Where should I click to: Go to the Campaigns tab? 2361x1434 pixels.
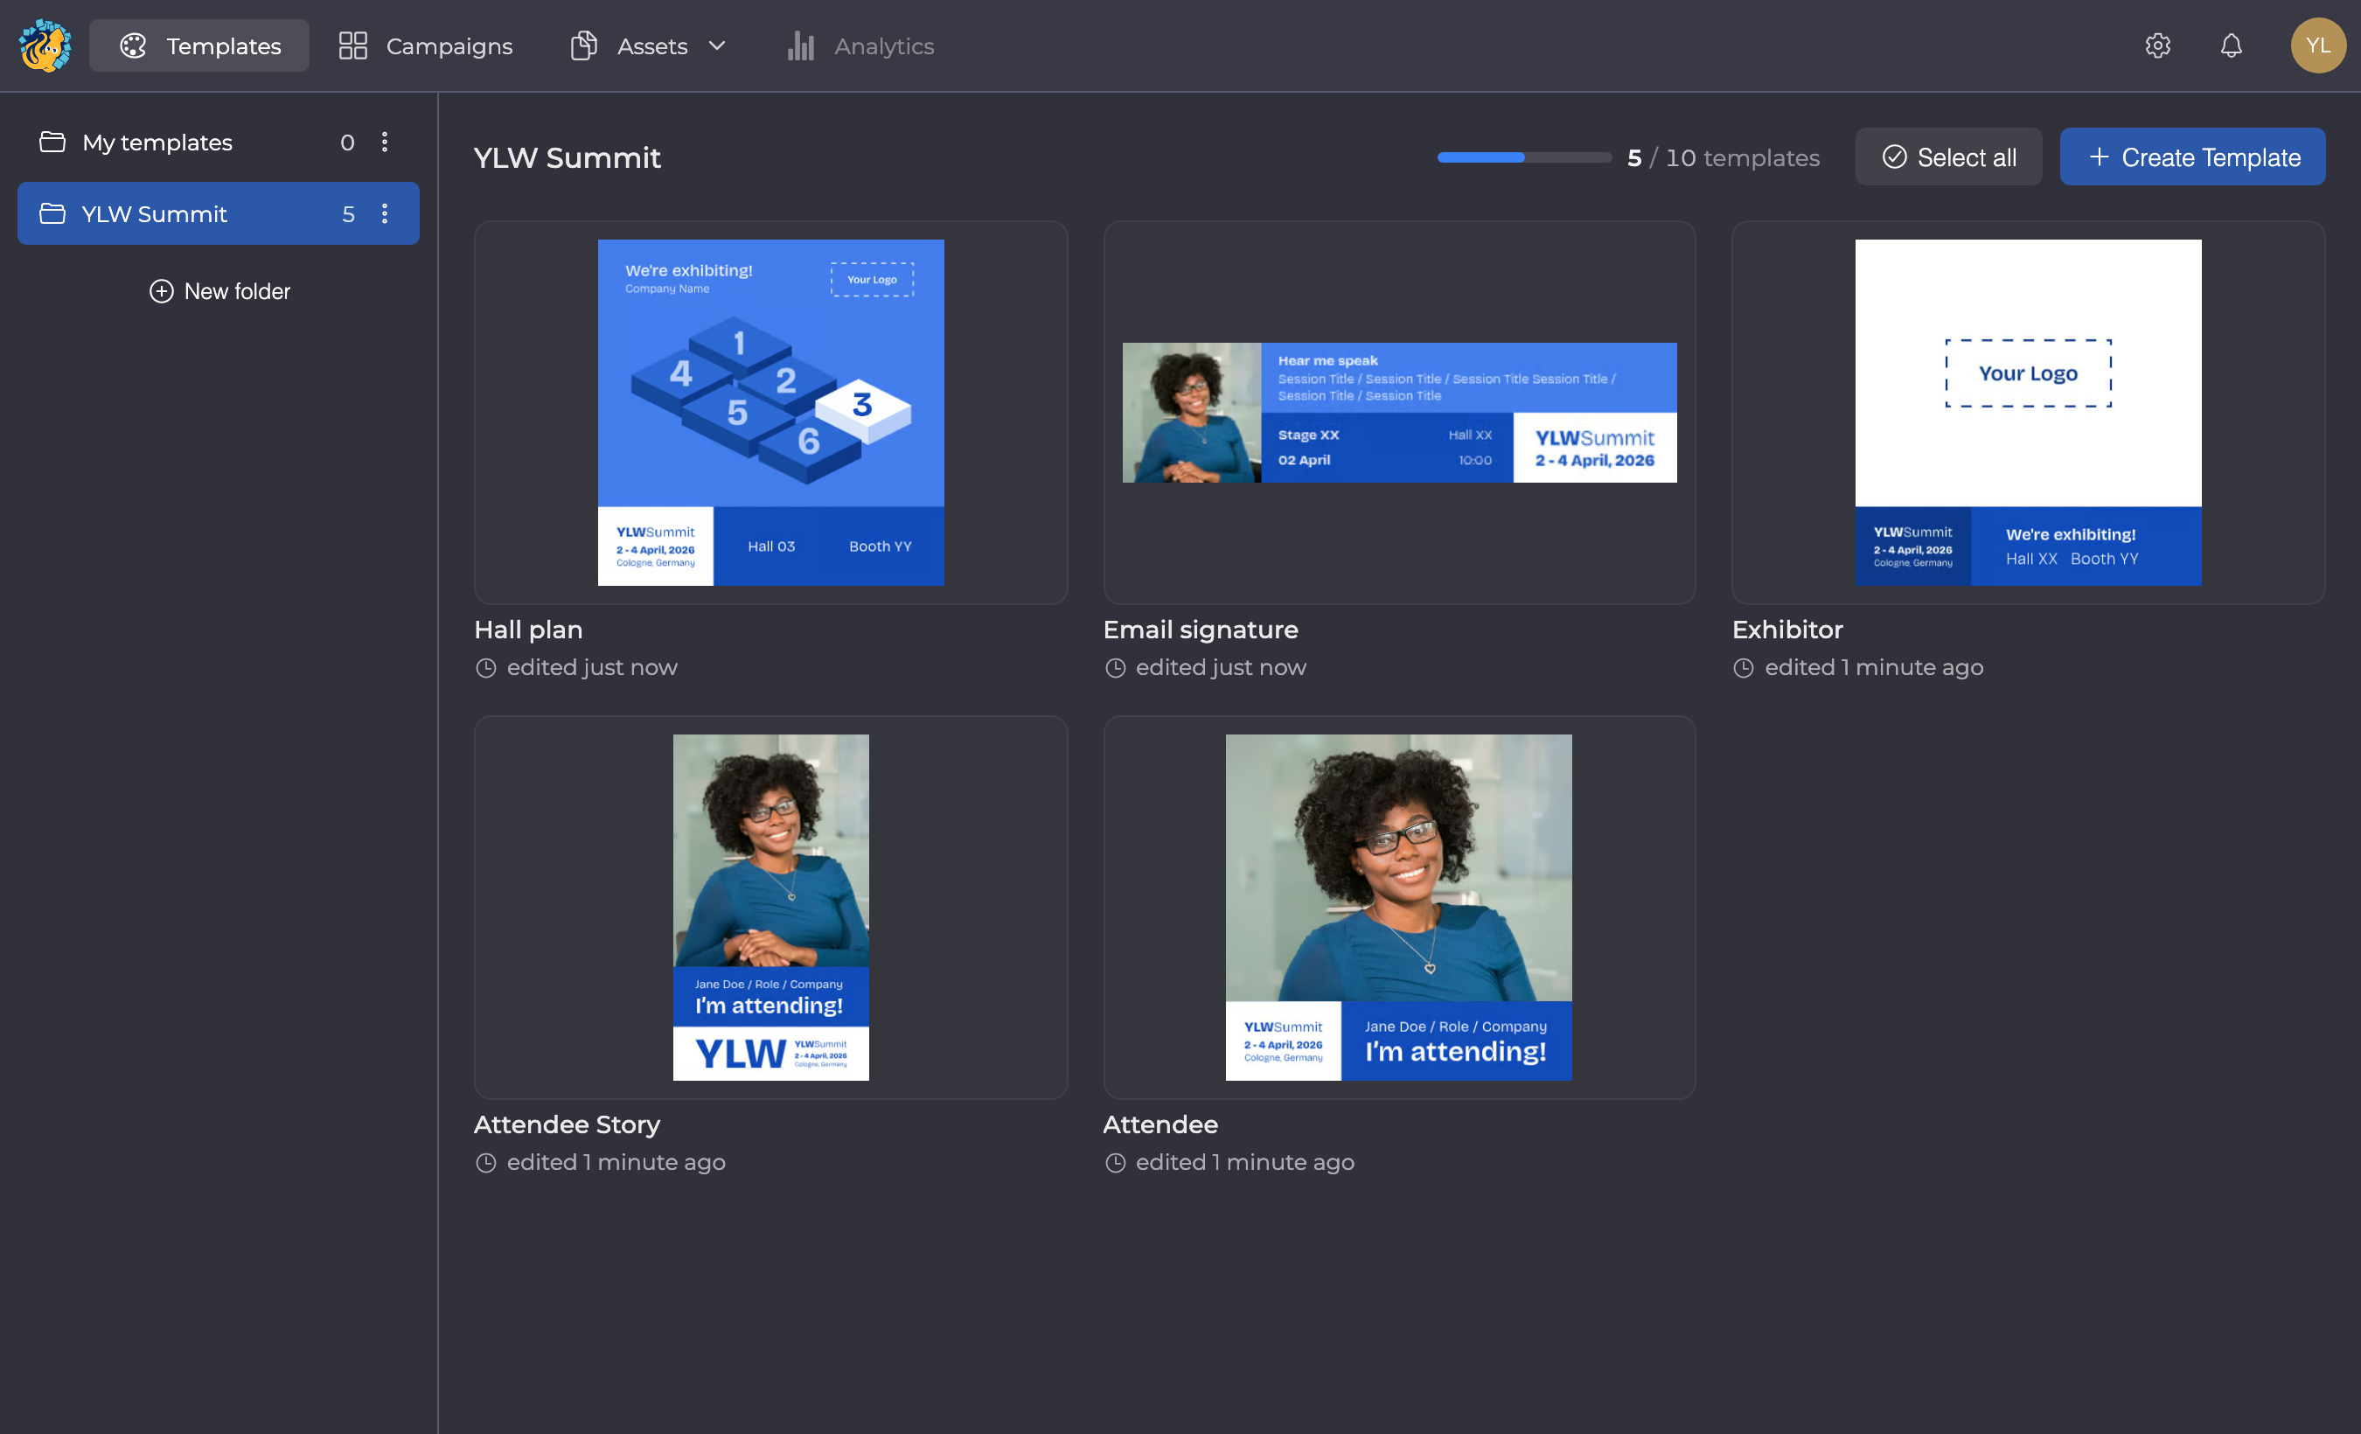click(x=426, y=46)
